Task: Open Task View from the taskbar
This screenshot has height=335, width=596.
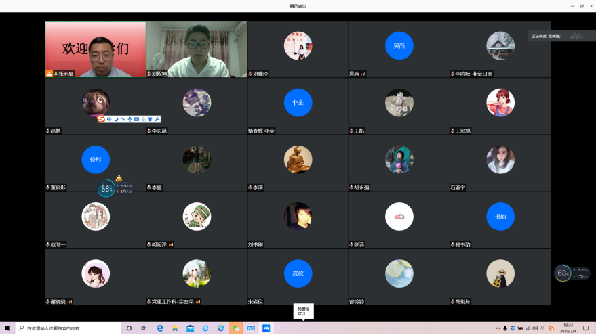Action: (x=144, y=328)
